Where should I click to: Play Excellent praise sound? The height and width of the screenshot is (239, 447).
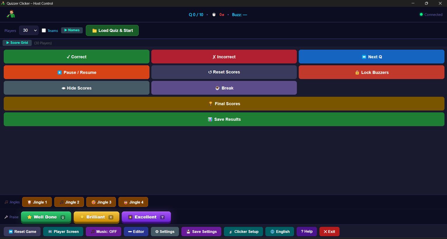[x=146, y=217]
